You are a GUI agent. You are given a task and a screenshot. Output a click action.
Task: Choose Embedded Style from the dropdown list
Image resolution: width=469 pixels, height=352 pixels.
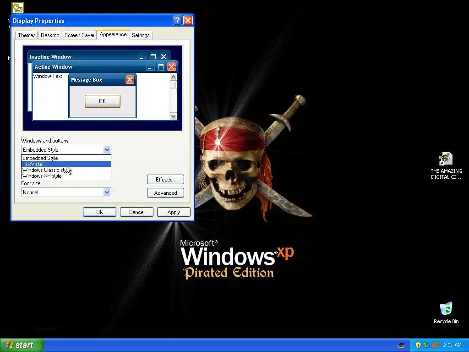(66, 158)
